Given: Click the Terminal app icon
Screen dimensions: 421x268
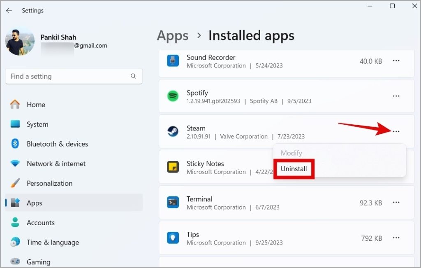Looking at the screenshot, I should (x=173, y=203).
